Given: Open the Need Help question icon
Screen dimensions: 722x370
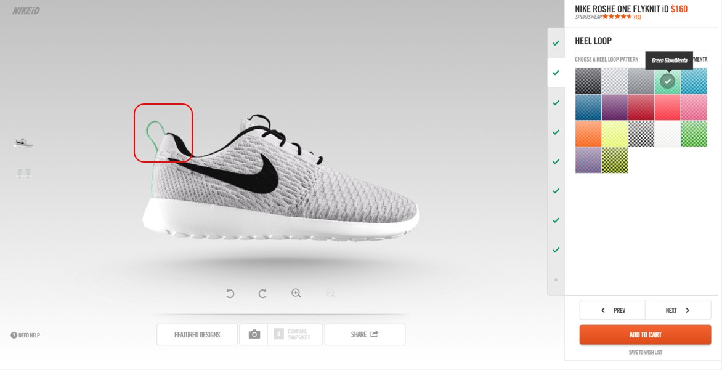Looking at the screenshot, I should click(14, 335).
